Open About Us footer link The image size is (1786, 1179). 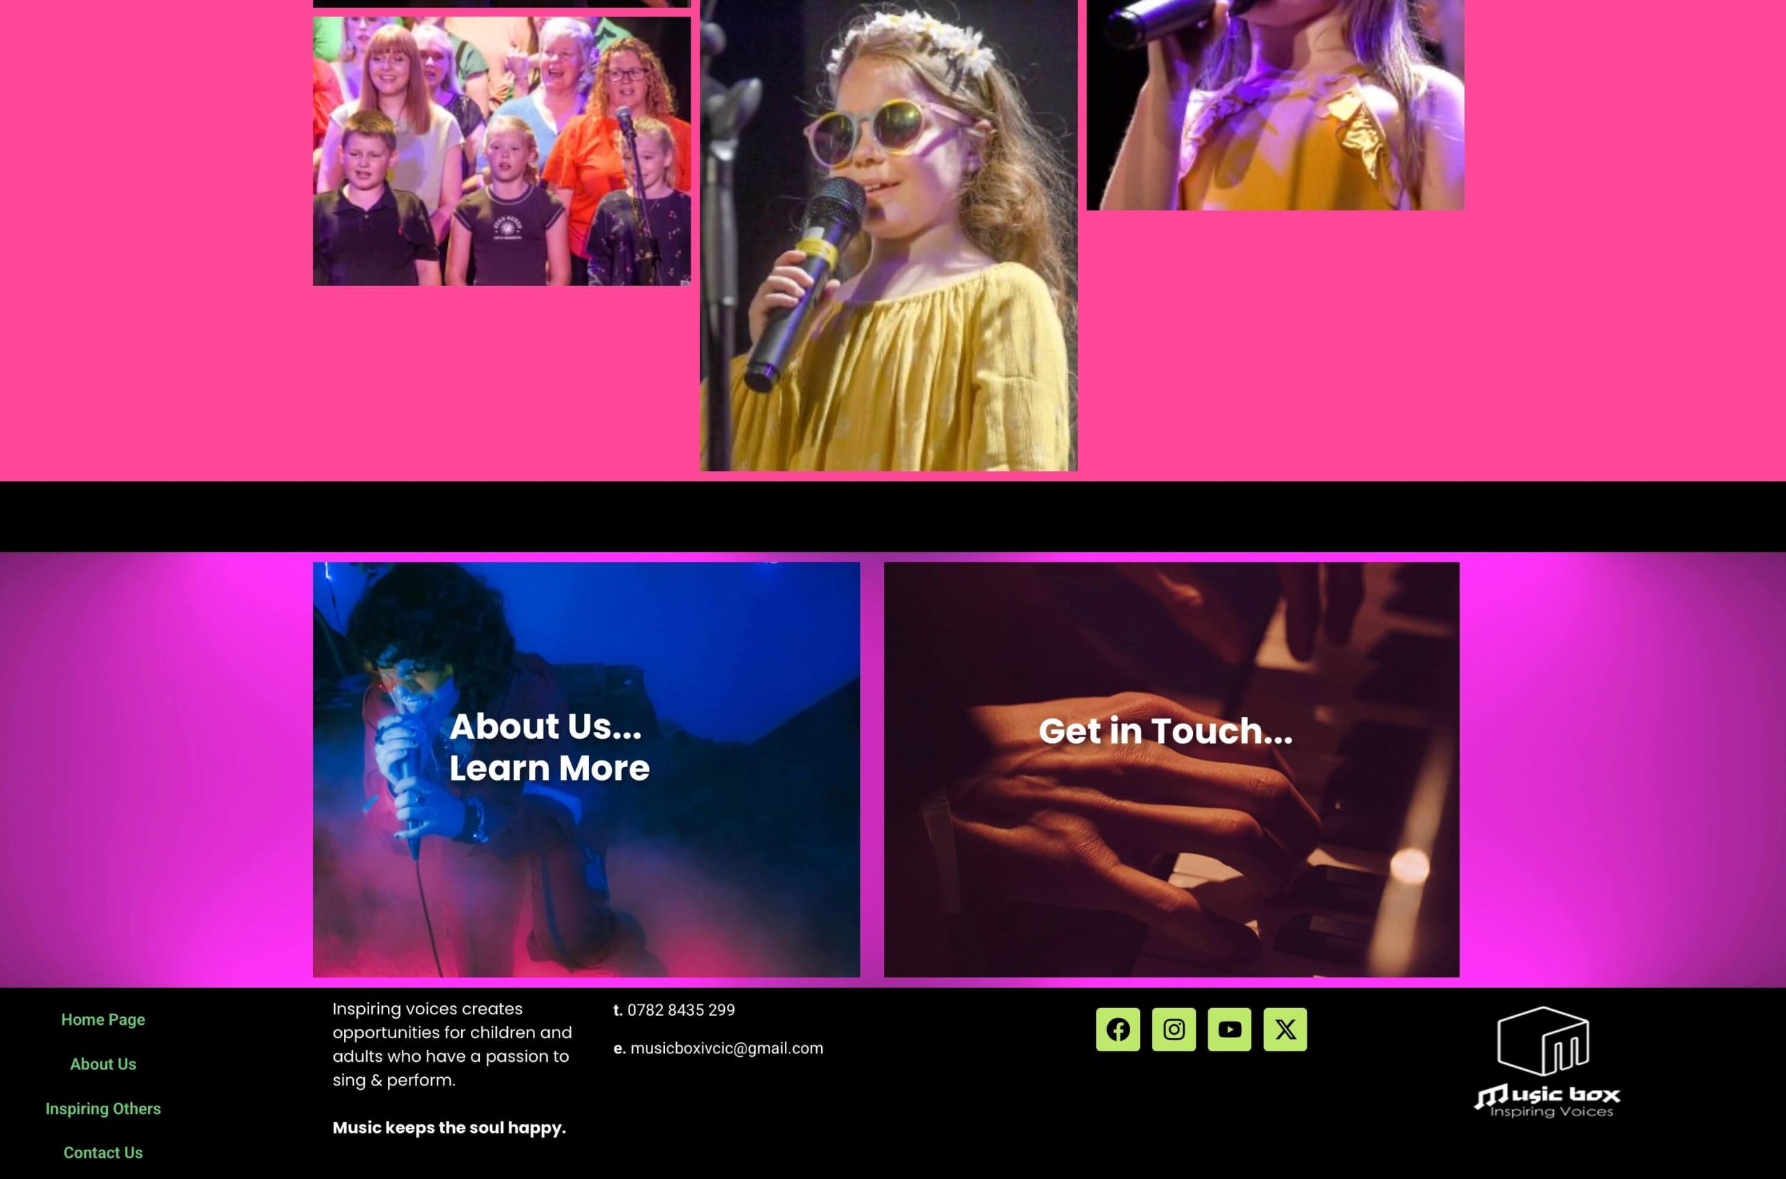pyautogui.click(x=103, y=1064)
